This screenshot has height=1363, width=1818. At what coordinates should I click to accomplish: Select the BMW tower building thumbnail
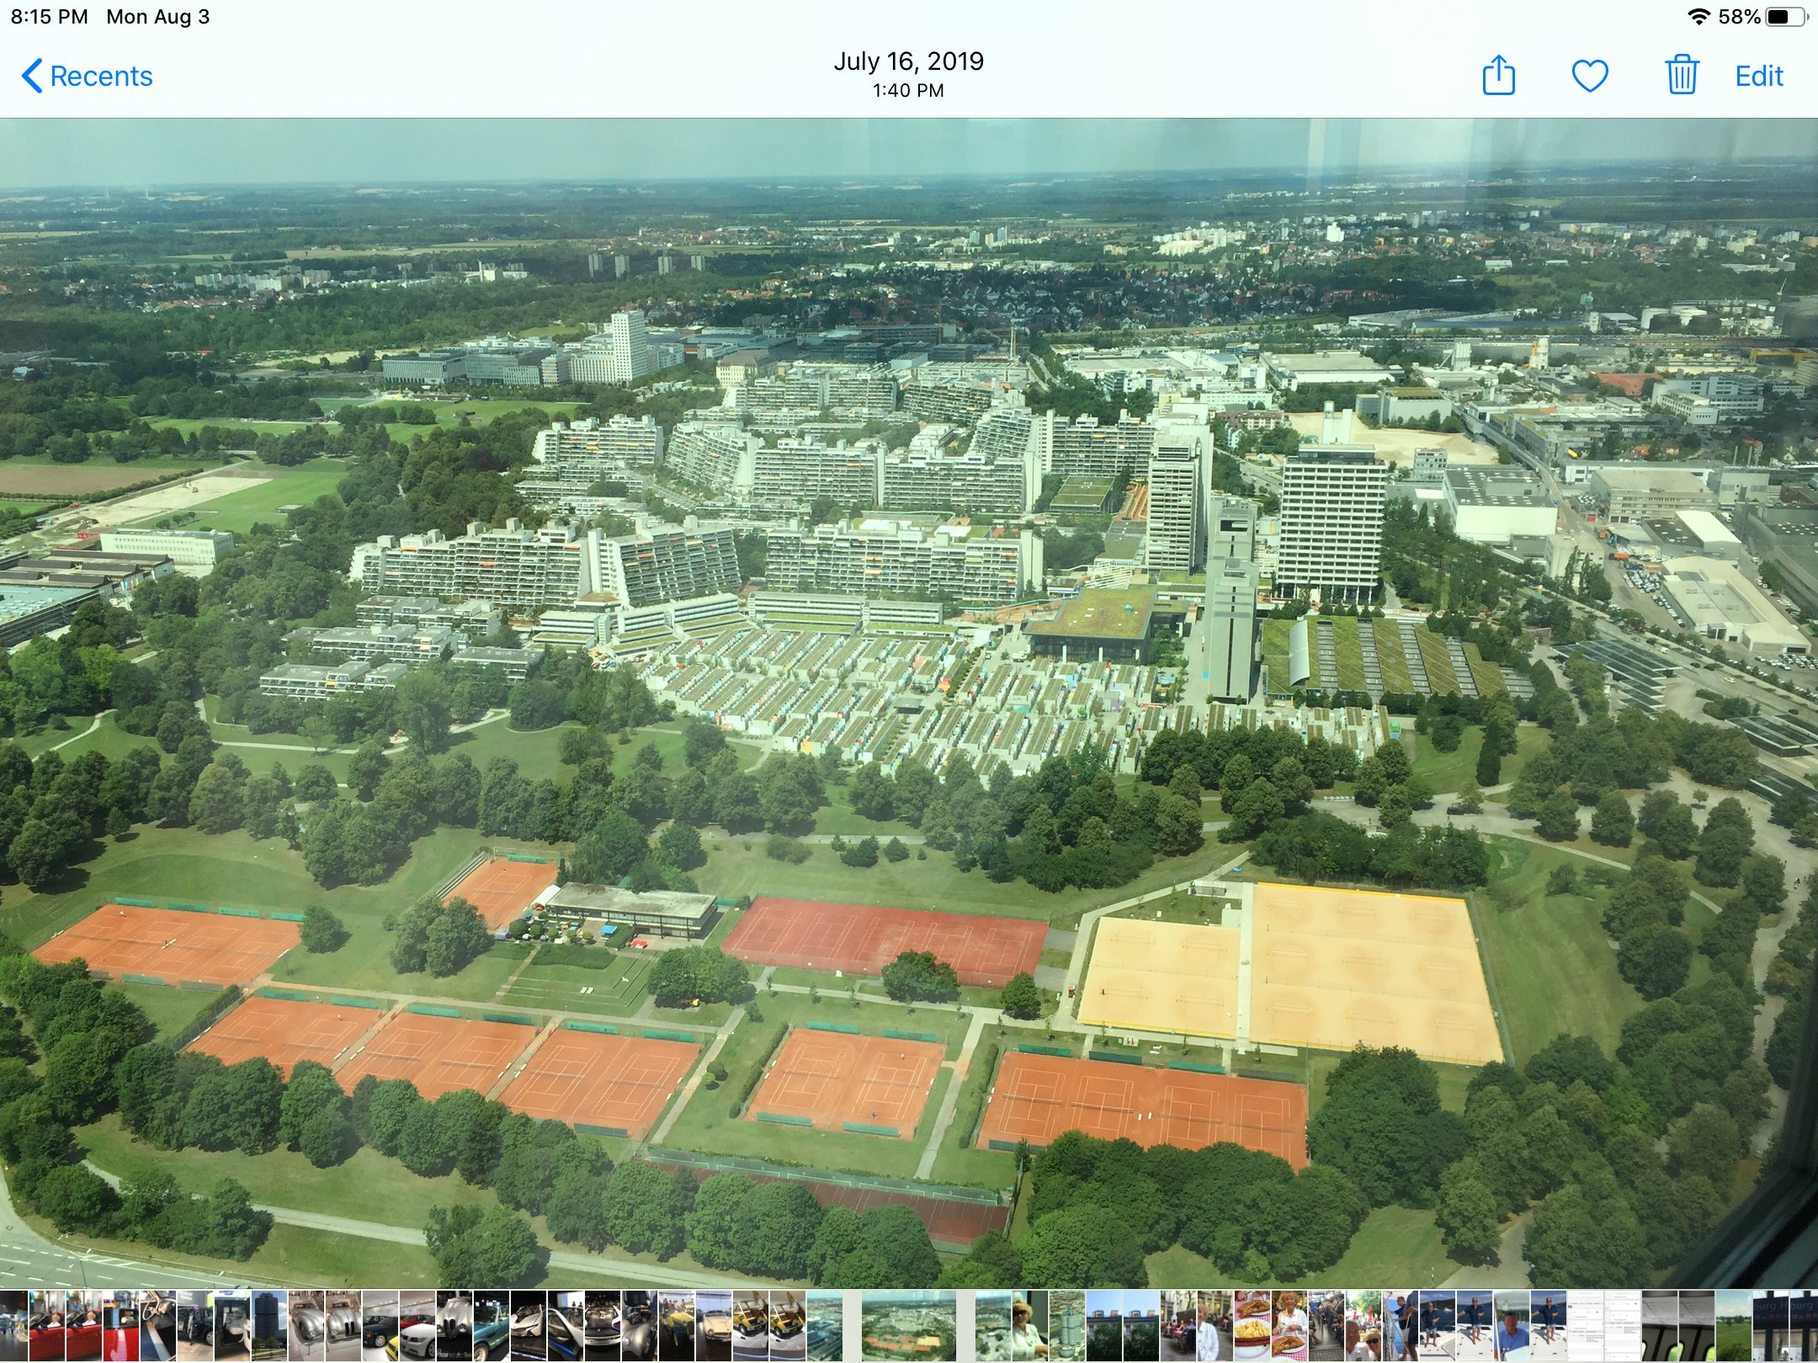coord(269,1326)
